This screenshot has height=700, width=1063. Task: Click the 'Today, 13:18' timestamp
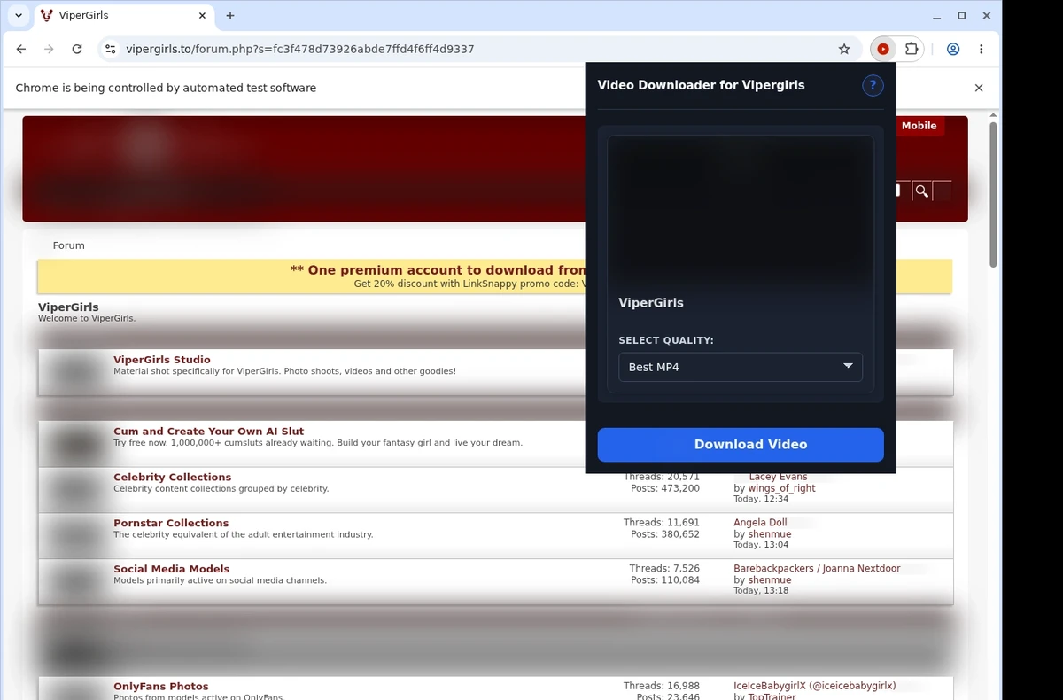click(x=761, y=591)
